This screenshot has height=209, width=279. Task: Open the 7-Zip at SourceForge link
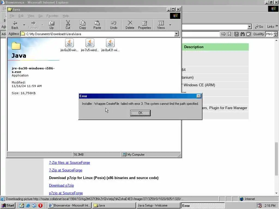click(66, 170)
